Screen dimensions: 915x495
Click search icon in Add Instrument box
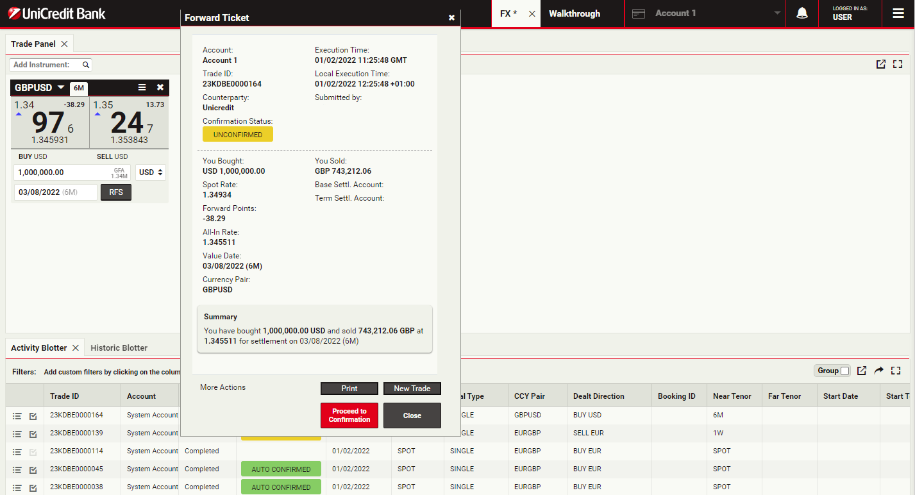click(x=86, y=65)
